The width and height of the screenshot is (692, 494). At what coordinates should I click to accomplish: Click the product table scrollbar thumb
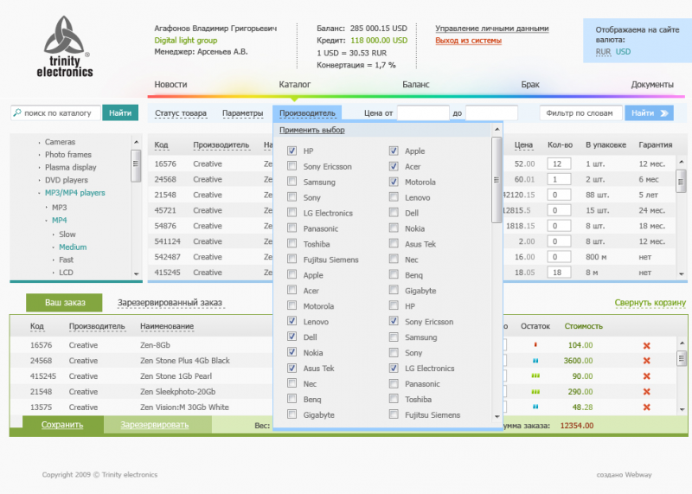click(682, 181)
